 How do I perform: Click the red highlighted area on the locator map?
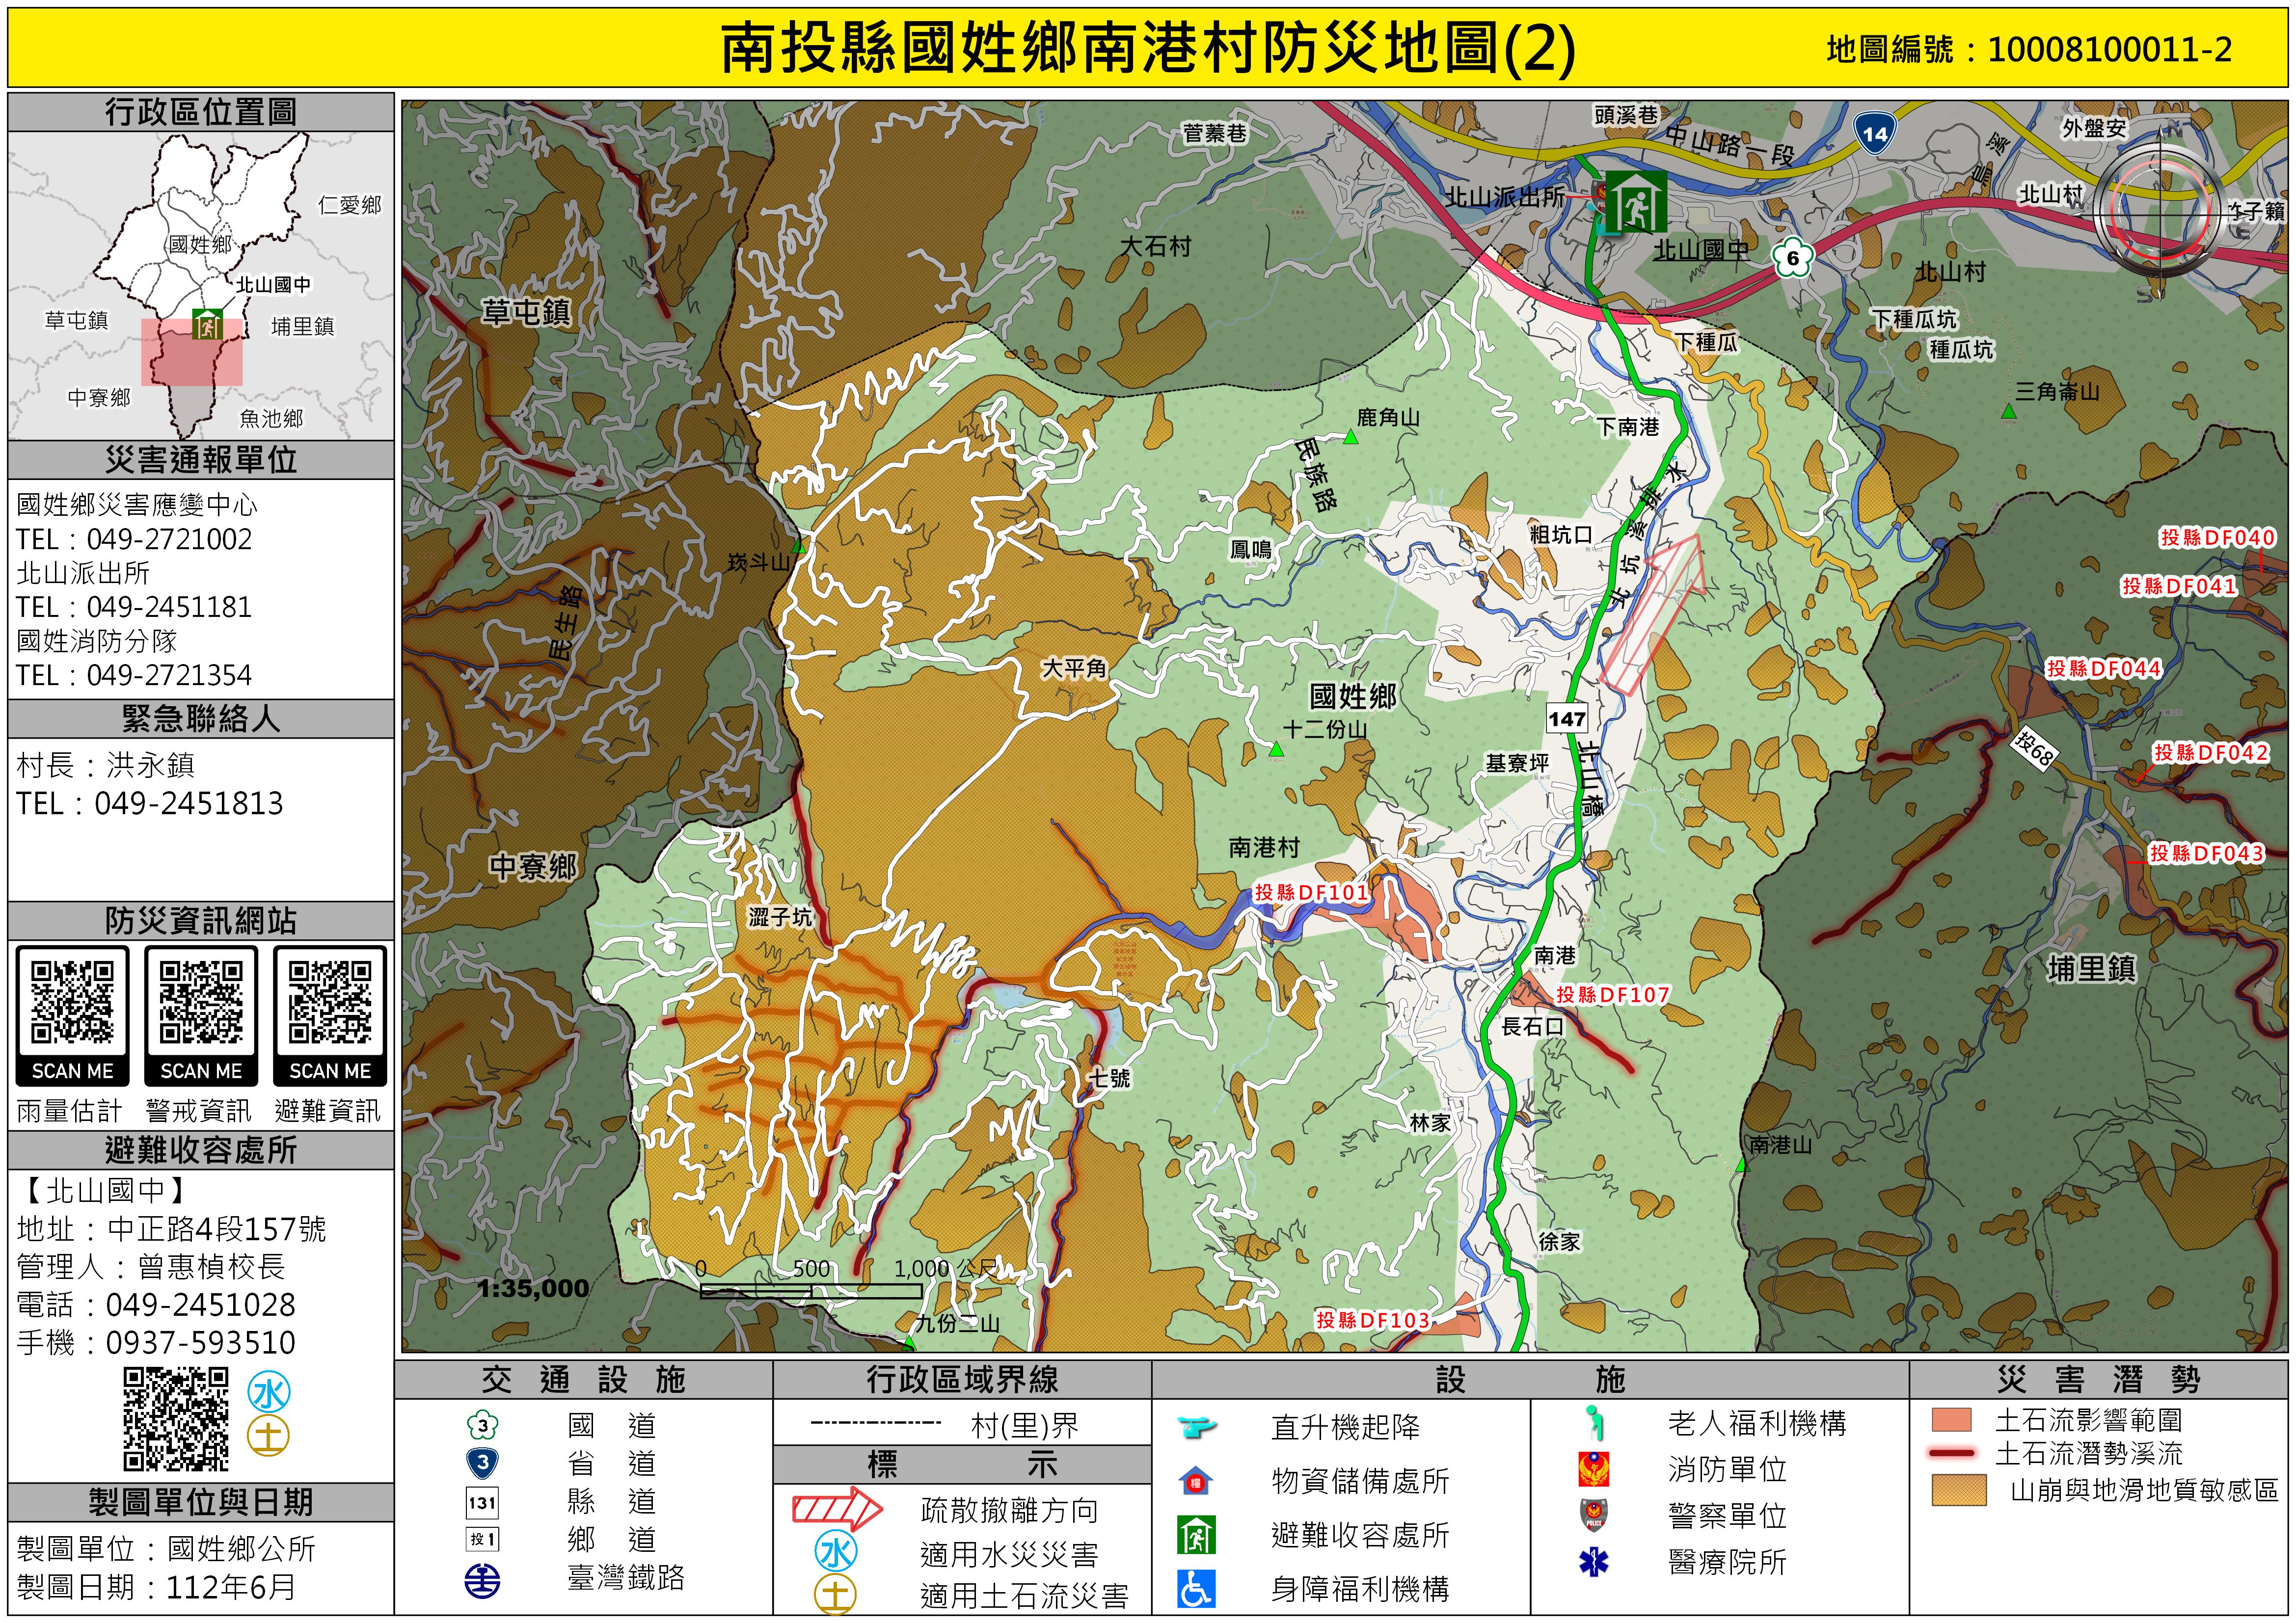click(190, 360)
